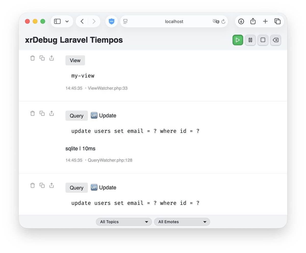Image resolution: width=306 pixels, height=253 pixels.
Task: Open the page reader menu icon
Action: click(x=125, y=22)
